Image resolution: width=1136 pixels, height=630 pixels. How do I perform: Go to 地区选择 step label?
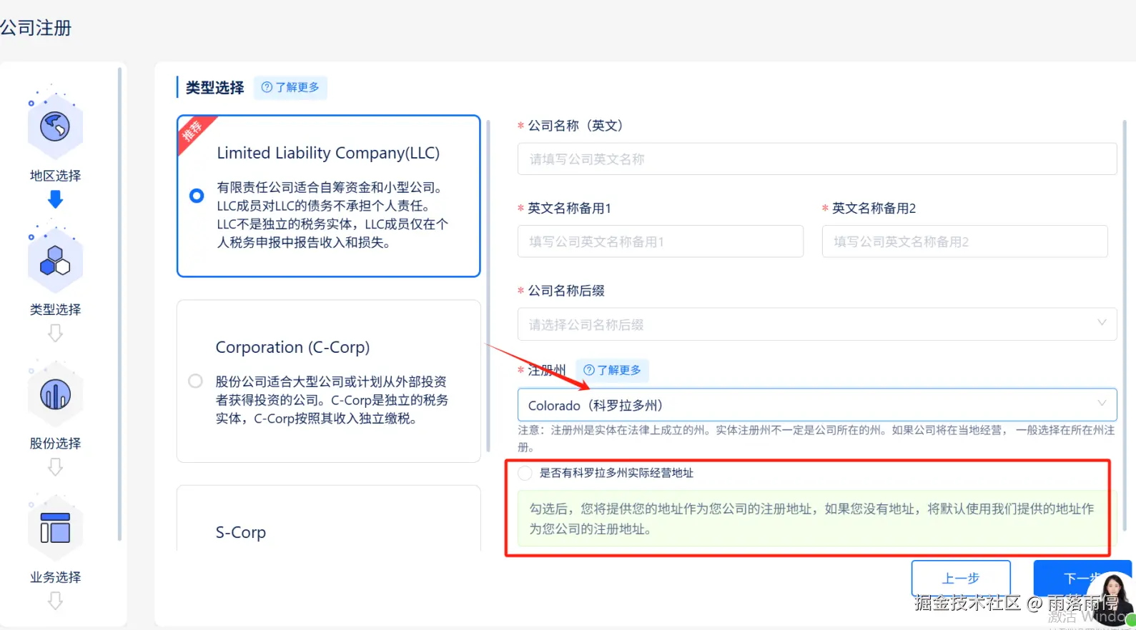click(55, 176)
